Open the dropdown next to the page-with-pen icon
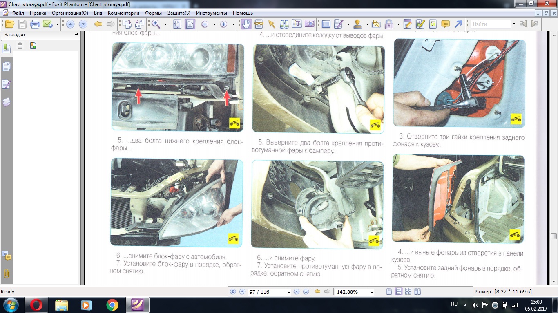Image resolution: width=558 pixels, height=313 pixels. 348,24
